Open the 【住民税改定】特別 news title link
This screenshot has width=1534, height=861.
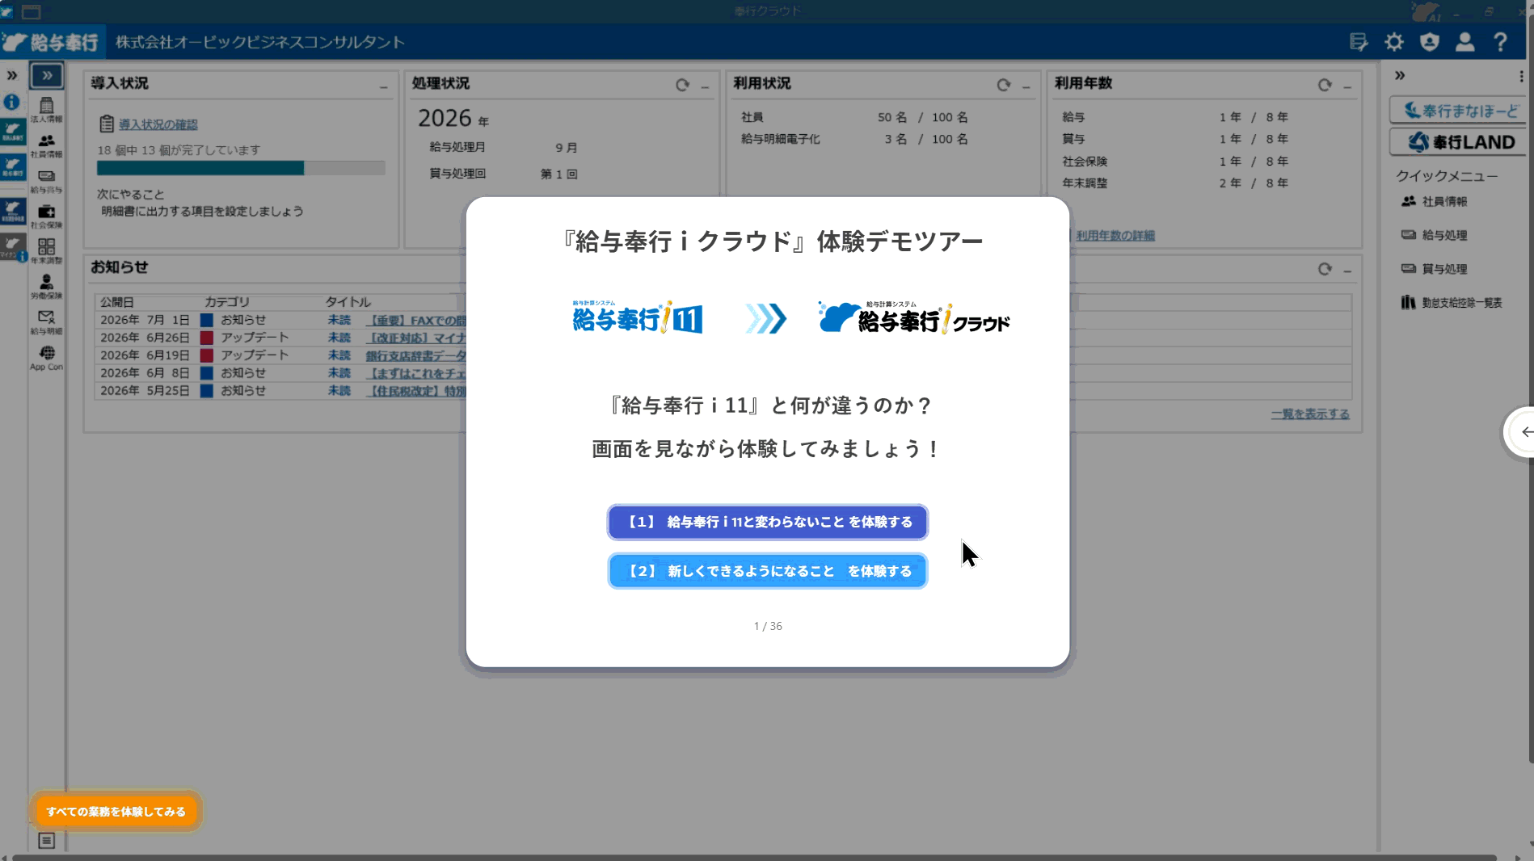[416, 391]
